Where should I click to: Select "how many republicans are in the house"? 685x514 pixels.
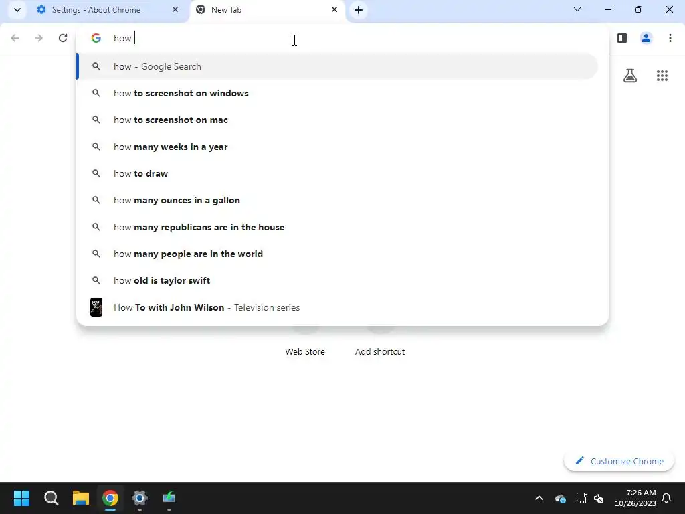coord(338,227)
